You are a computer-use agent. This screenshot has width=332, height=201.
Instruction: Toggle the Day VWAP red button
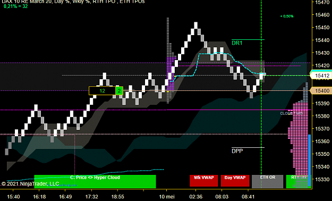click(235, 181)
